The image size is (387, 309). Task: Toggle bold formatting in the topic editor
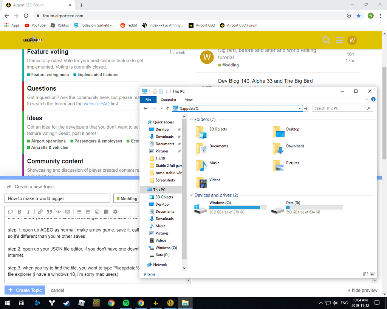19,212
